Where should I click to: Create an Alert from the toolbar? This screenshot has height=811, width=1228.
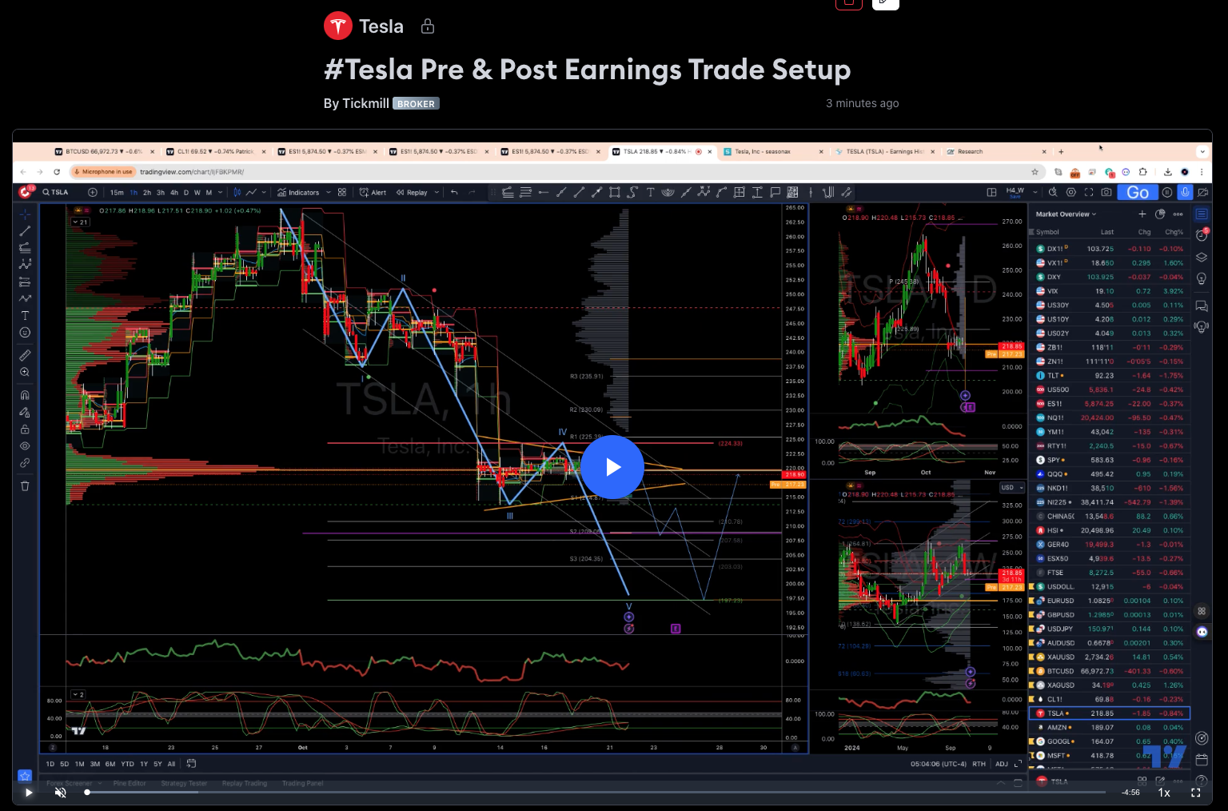[x=373, y=192]
